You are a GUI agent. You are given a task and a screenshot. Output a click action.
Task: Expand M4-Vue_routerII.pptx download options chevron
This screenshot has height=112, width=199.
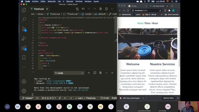pos(143,98)
